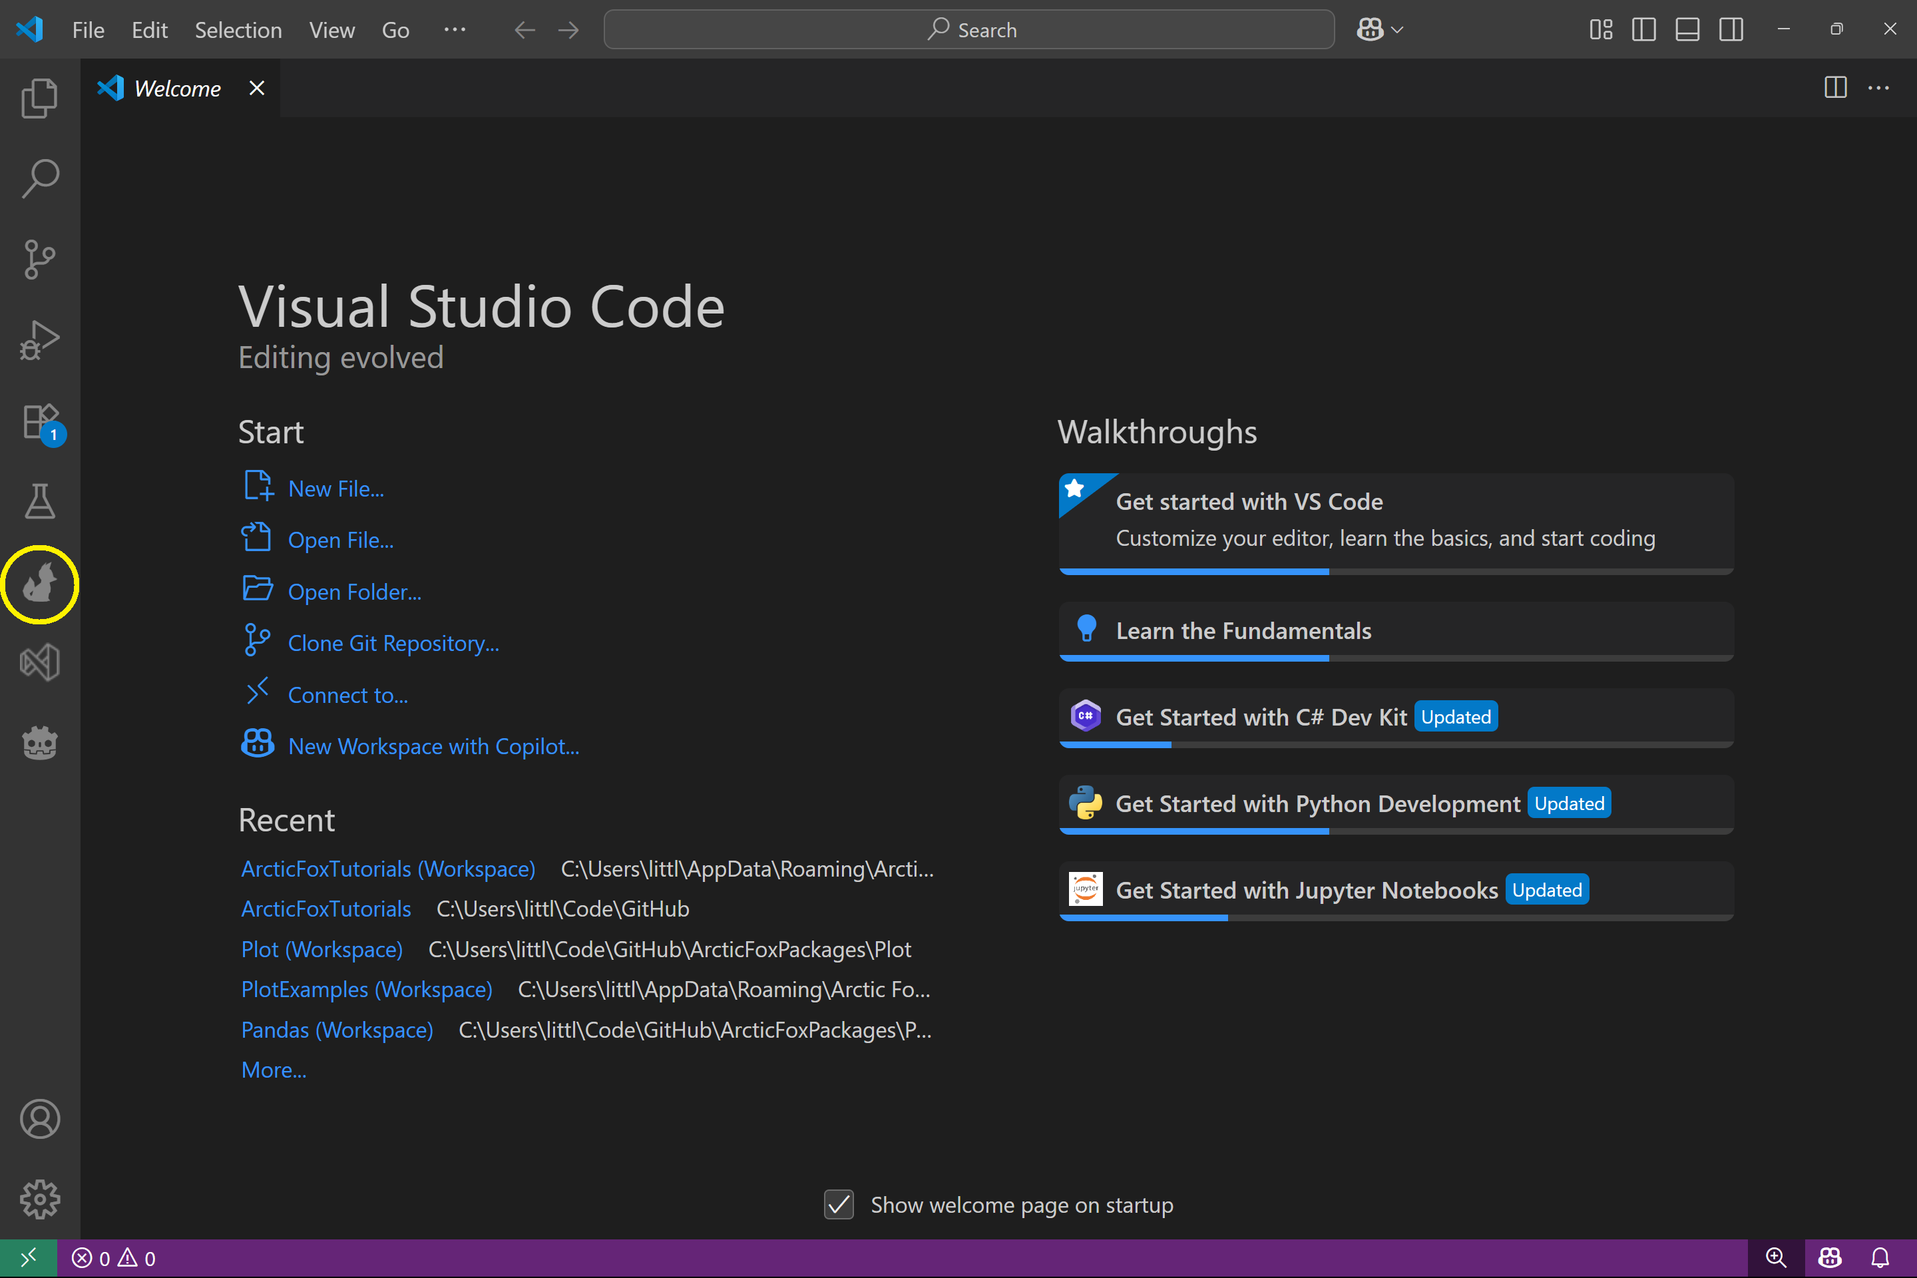Open Get Started with Python Development
This screenshot has width=1917, height=1278.
point(1395,805)
